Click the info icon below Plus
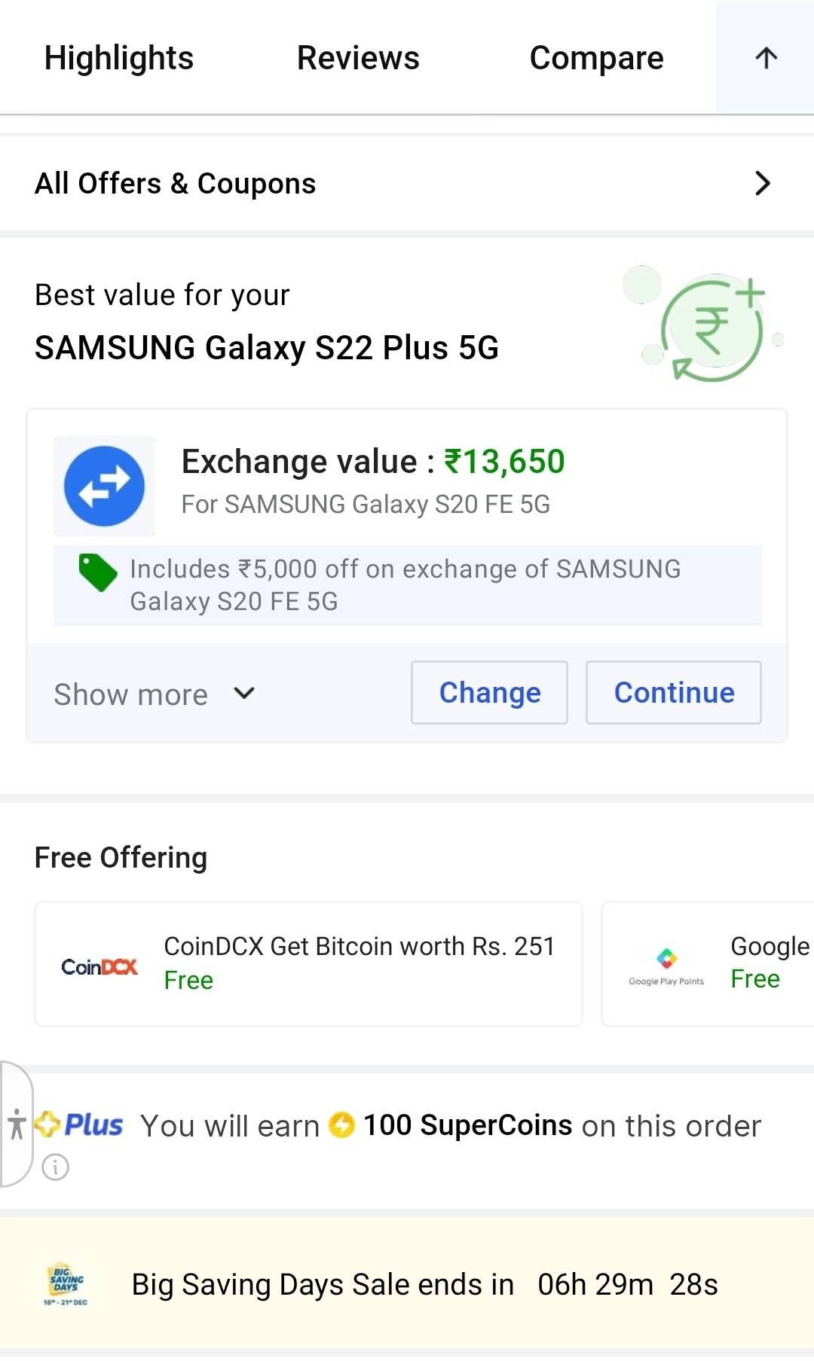Screen dimensions: 814x1361 point(54,1168)
